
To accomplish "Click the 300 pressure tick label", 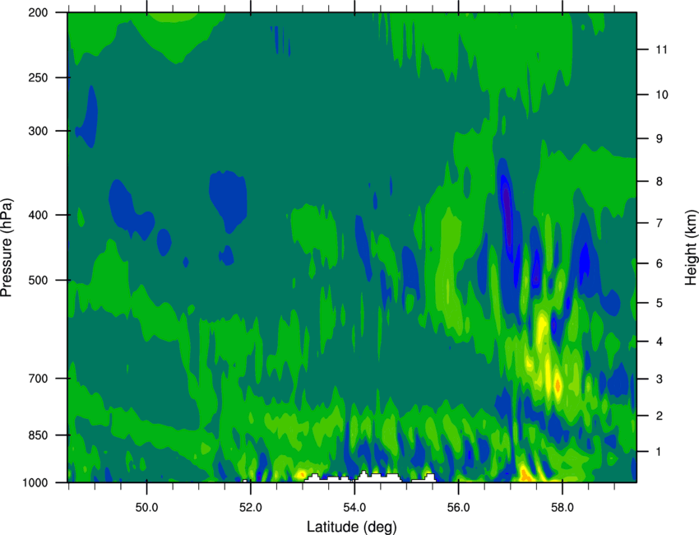I will [x=46, y=131].
